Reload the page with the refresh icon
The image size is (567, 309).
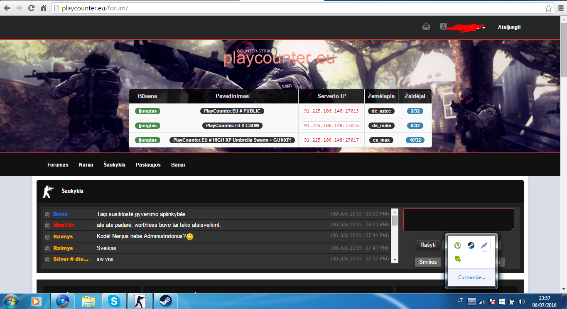pyautogui.click(x=31, y=8)
